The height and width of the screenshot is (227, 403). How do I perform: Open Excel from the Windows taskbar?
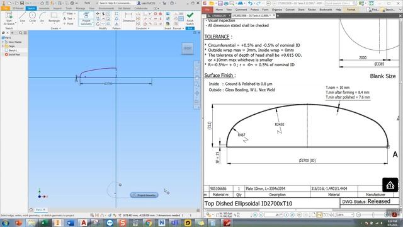[x=44, y=223]
